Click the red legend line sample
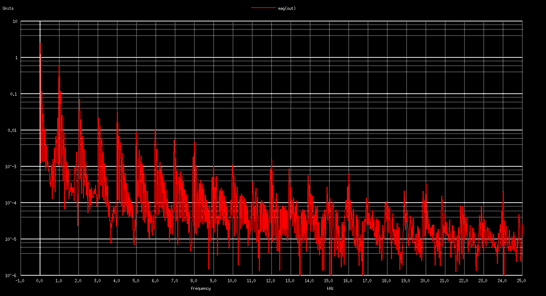This screenshot has width=546, height=296. [x=263, y=8]
